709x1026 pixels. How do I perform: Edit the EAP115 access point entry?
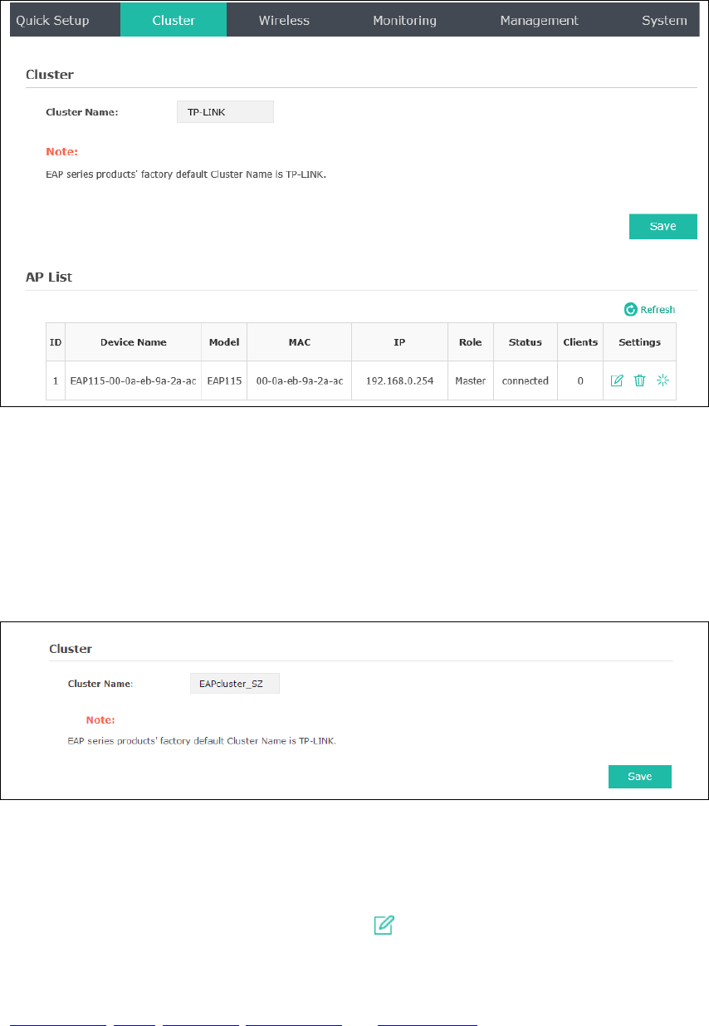pos(617,380)
